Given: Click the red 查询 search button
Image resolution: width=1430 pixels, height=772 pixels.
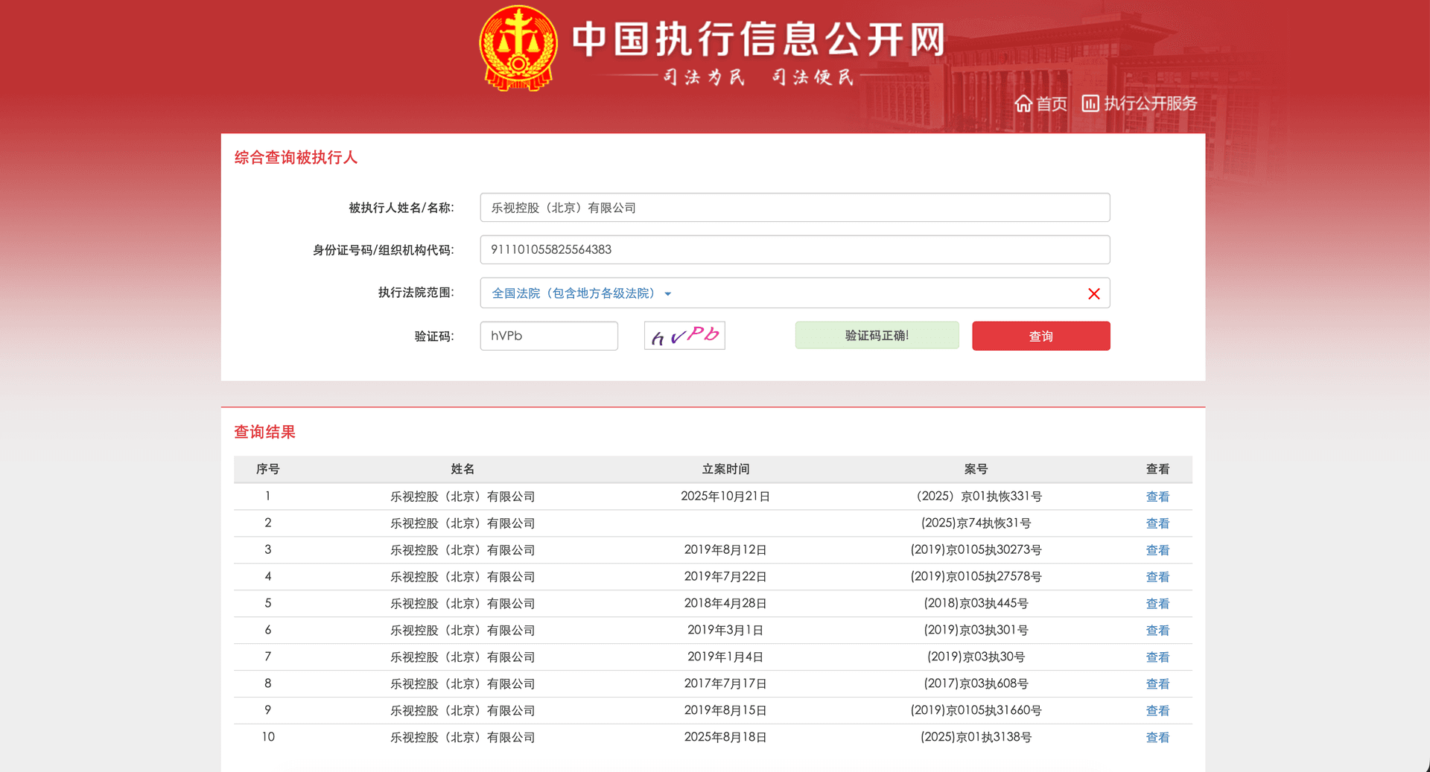Looking at the screenshot, I should 1040,336.
